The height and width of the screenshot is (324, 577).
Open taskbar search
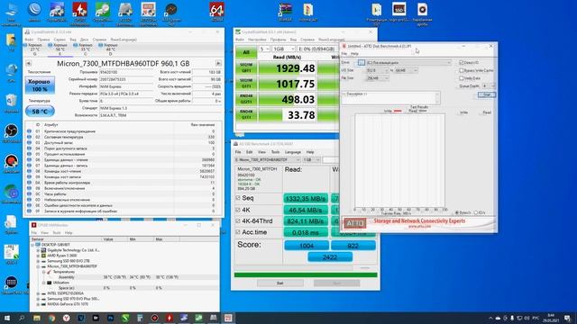pos(22,318)
